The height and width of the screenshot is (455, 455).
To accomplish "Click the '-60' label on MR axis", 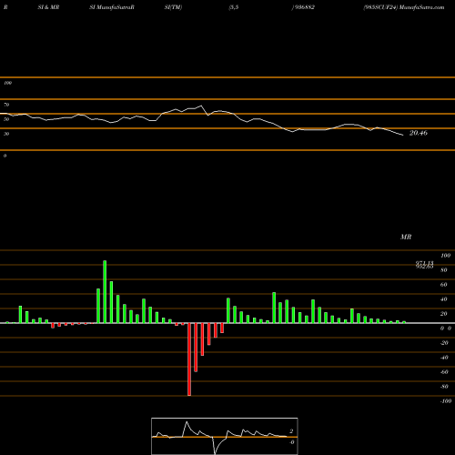I will [x=444, y=372].
